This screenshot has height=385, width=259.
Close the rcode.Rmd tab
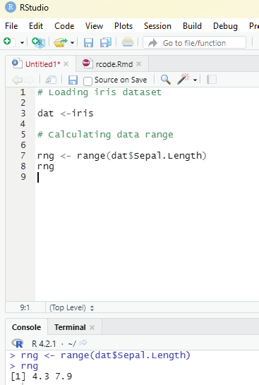tap(138, 64)
